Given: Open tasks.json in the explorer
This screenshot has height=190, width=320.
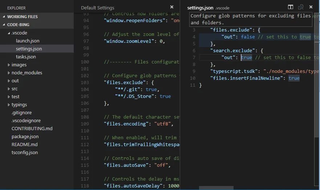Looking at the screenshot, I should tap(26, 57).
